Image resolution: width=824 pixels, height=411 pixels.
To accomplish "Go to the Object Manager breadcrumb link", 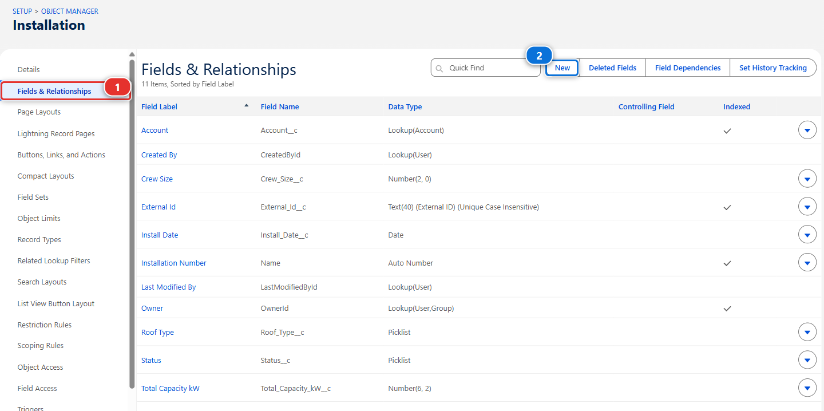I will click(70, 11).
